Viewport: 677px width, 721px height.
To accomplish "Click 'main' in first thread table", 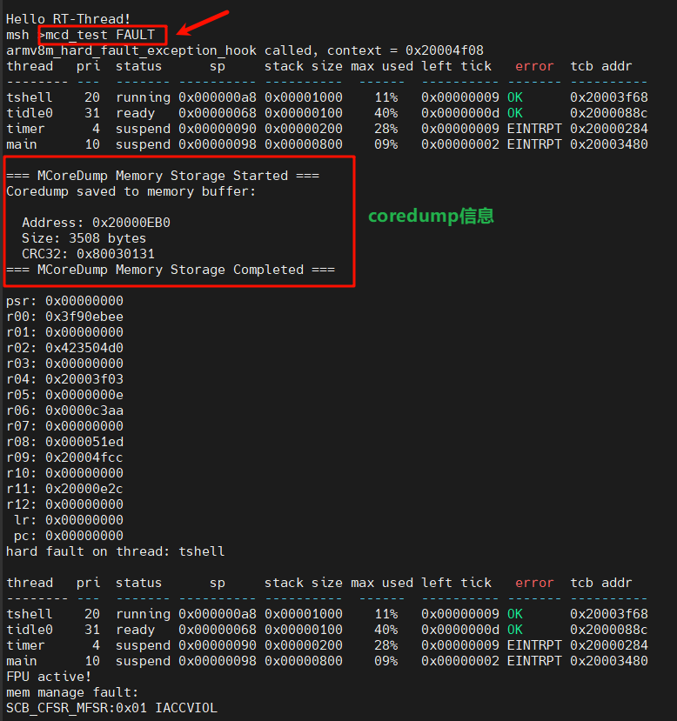I will tap(22, 144).
